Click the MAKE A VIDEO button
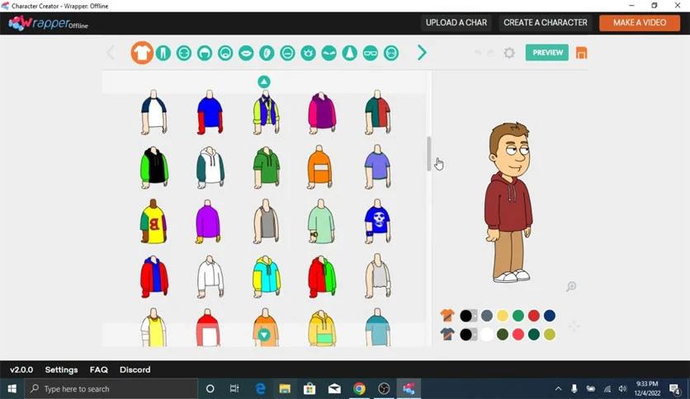The width and height of the screenshot is (690, 399). tap(639, 22)
